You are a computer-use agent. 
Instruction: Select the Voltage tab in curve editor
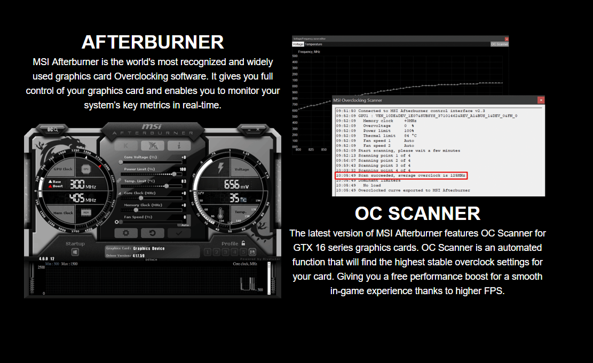pos(298,44)
